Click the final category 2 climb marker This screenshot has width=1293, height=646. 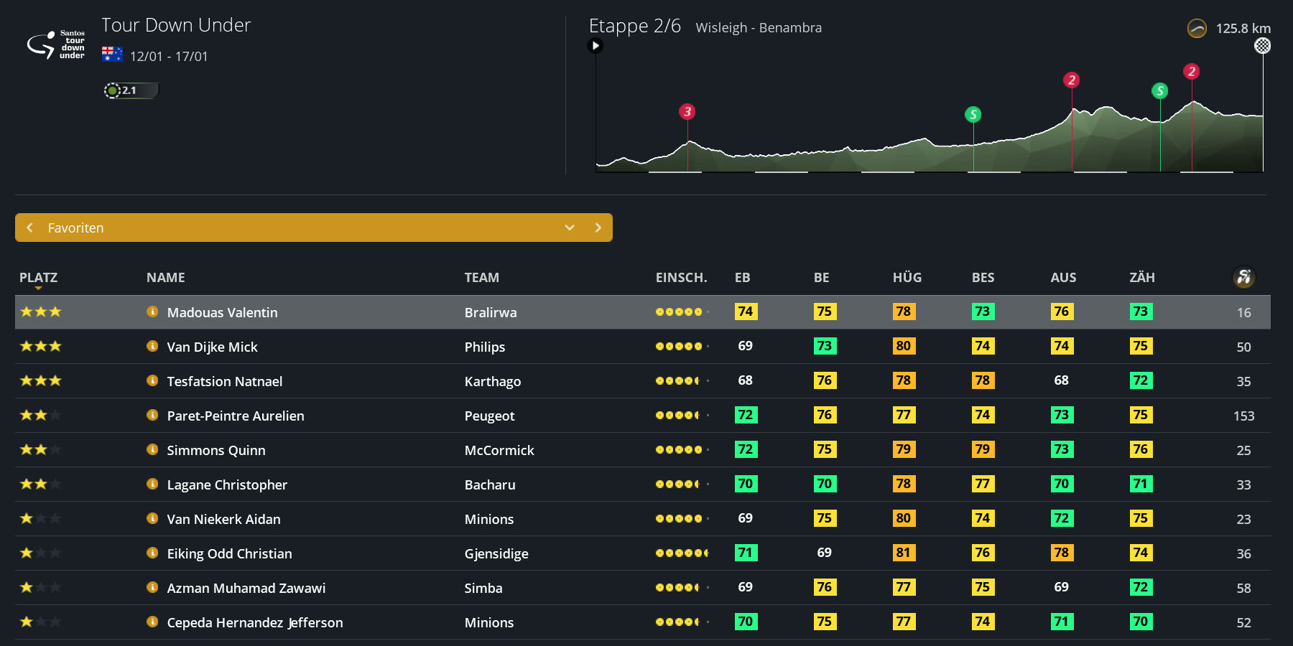[x=1192, y=71]
